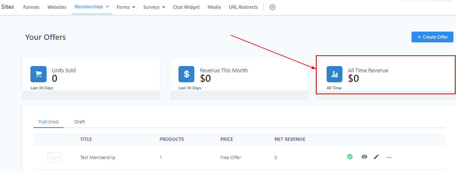Open the Chat Widget page
Viewport: 456px width, 172px height.
(x=186, y=7)
